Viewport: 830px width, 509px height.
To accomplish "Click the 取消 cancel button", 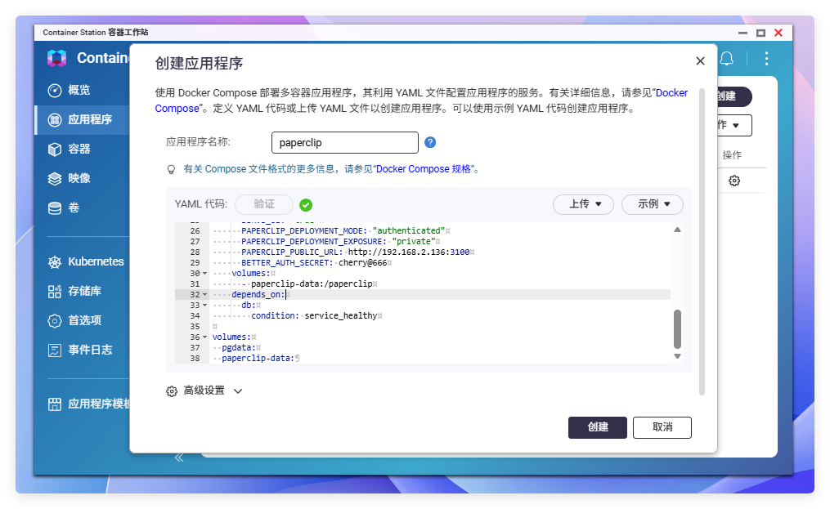I will [x=662, y=427].
